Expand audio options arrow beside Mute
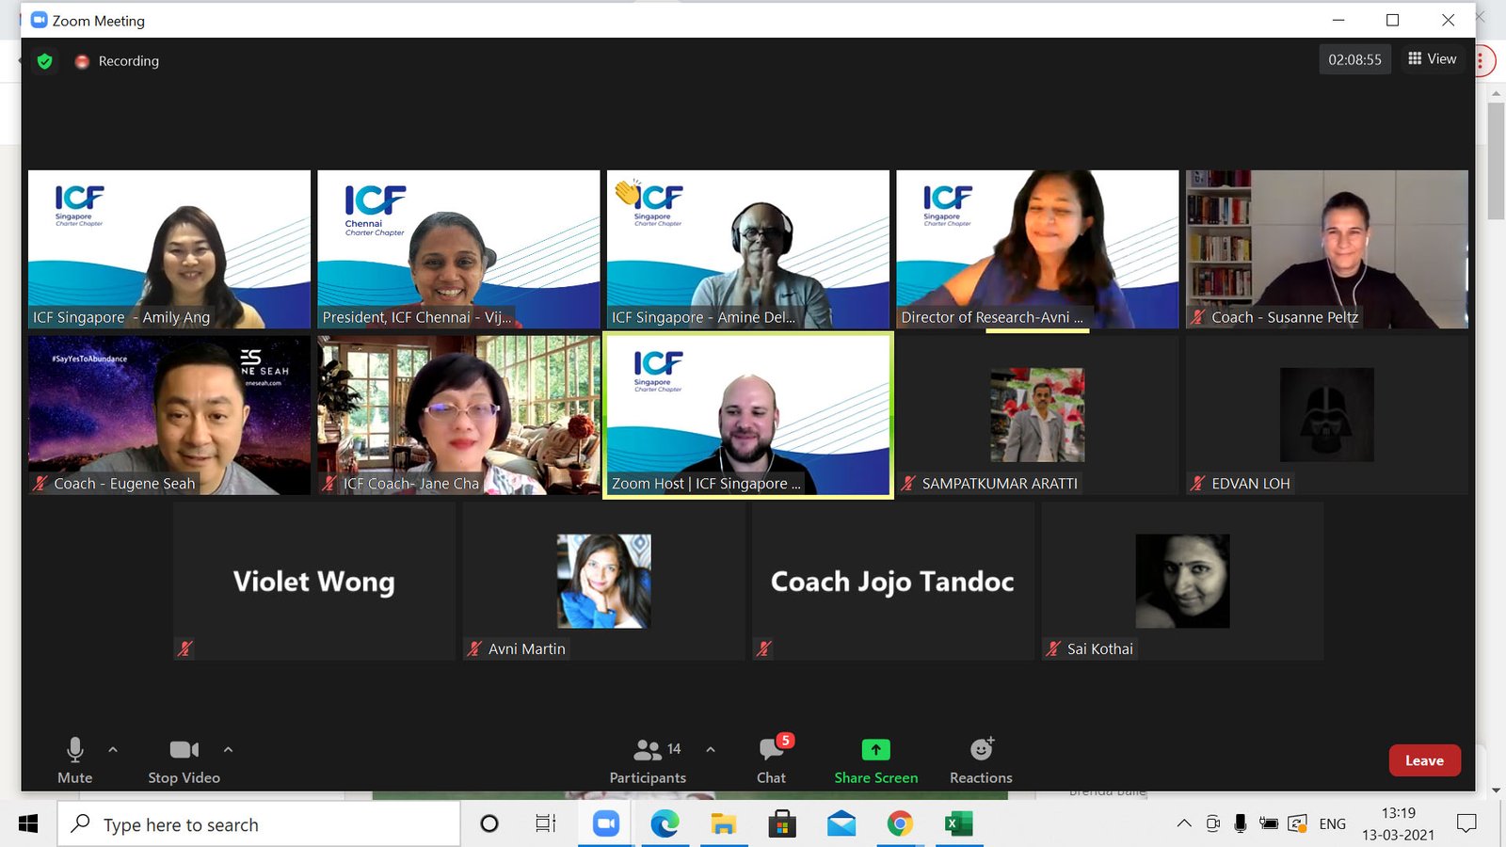This screenshot has height=847, width=1506. point(113,750)
